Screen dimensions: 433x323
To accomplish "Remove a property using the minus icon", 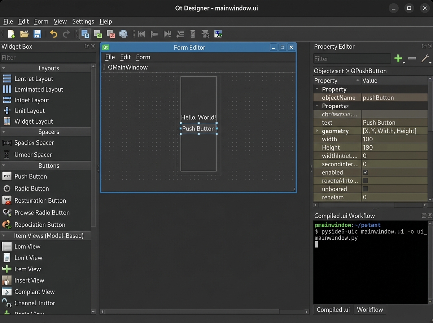I will pos(412,58).
